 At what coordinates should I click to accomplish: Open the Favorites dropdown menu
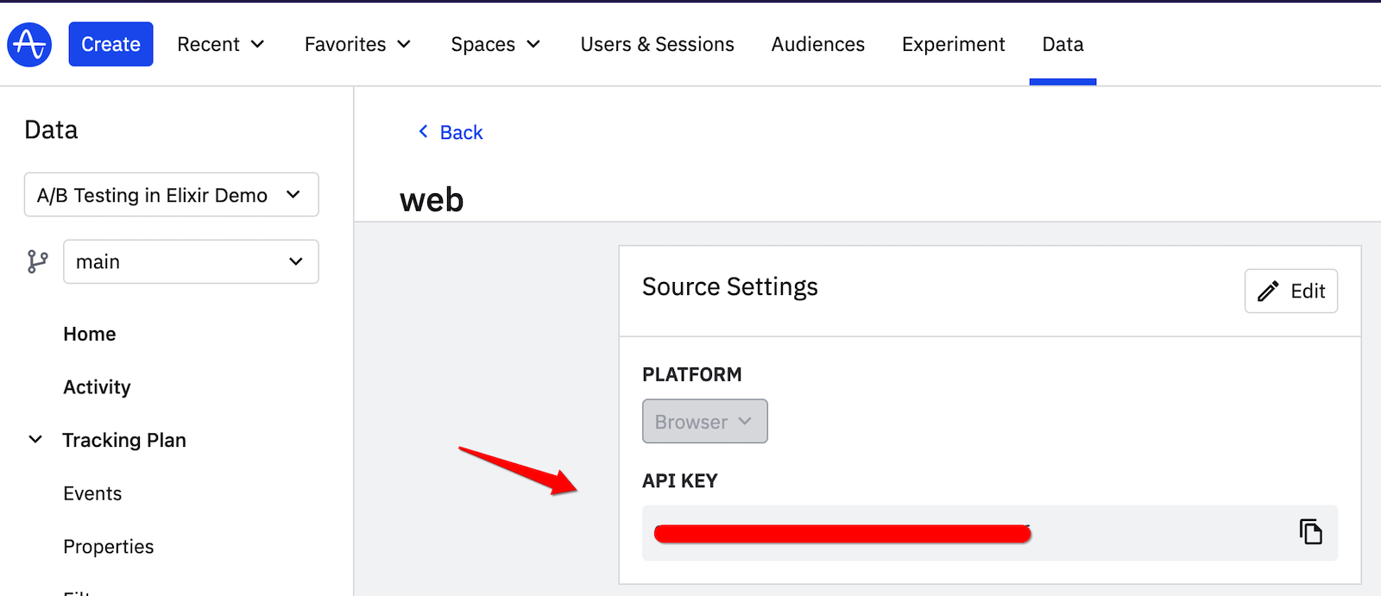357,44
